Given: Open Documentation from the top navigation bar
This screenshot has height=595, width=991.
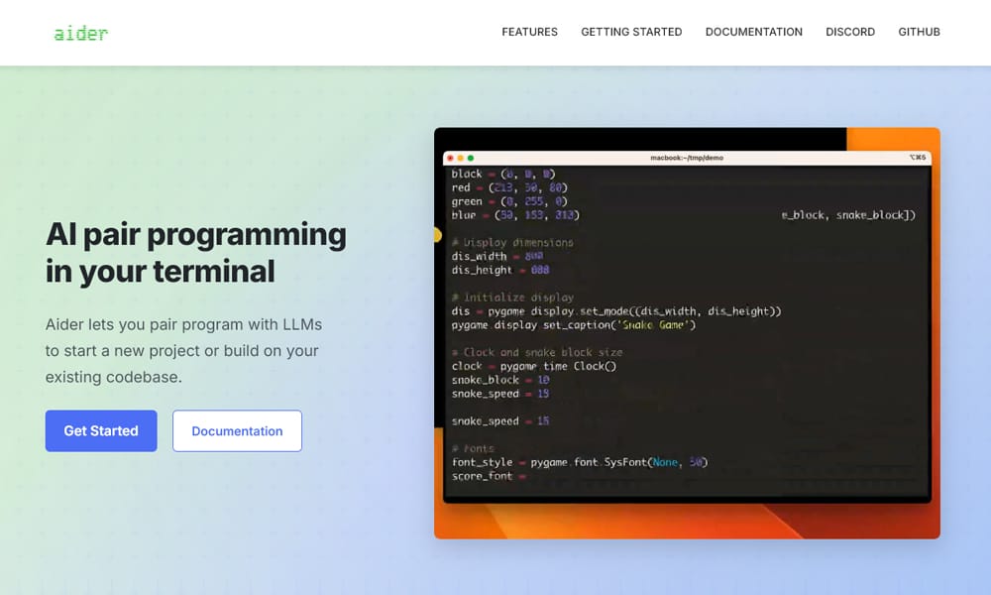Looking at the screenshot, I should tap(753, 32).
